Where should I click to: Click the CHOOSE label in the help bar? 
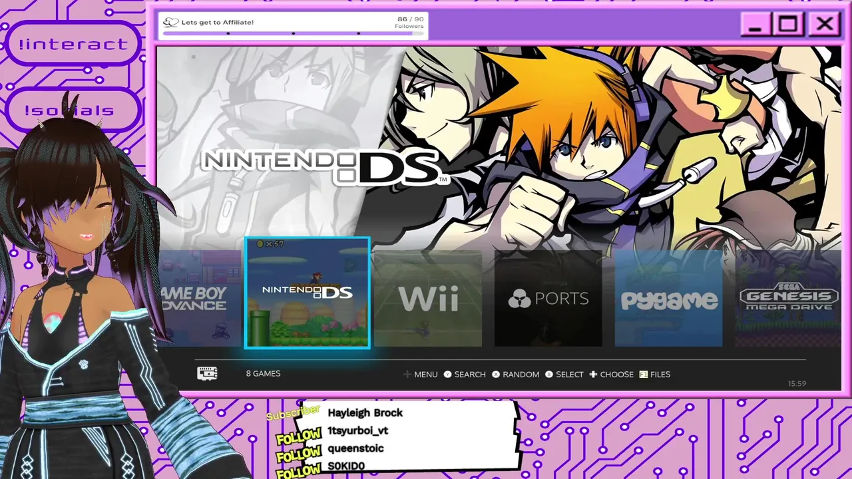tap(617, 375)
